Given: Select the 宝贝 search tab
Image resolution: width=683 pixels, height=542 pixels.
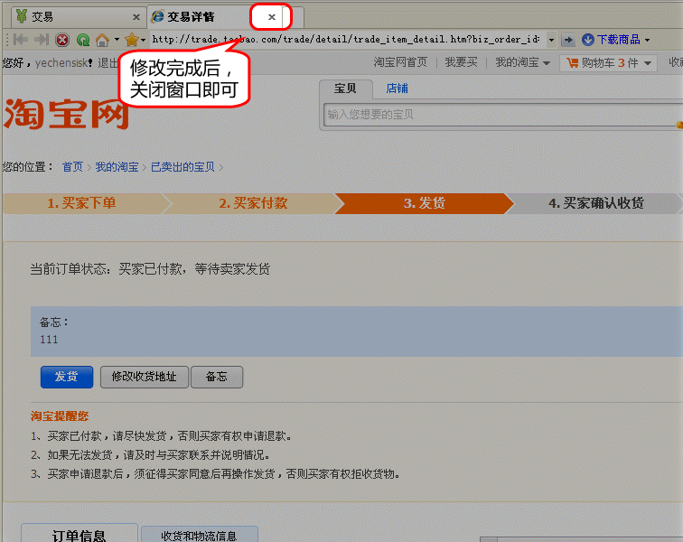Looking at the screenshot, I should [x=345, y=89].
